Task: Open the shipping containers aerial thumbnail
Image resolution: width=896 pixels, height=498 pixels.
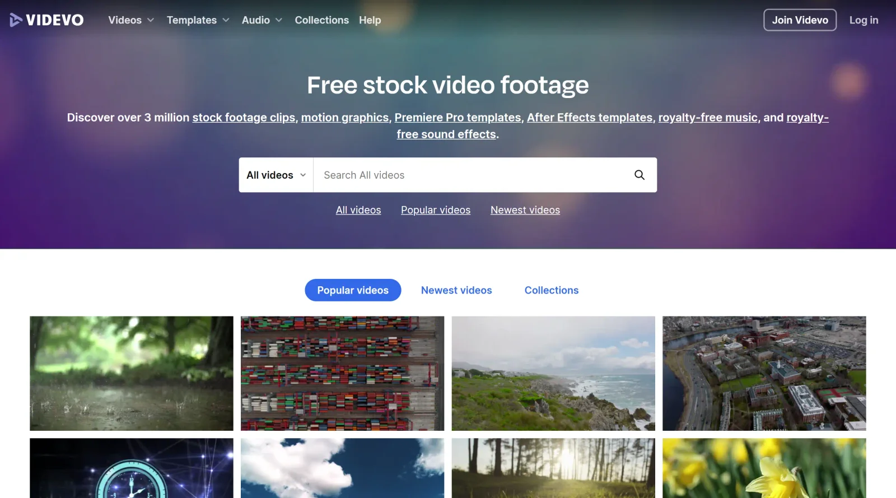Action: 342,373
